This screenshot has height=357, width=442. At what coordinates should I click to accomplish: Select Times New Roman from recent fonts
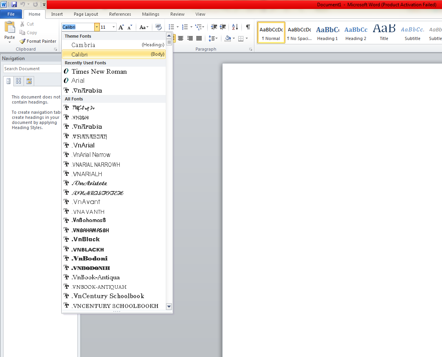113,71
